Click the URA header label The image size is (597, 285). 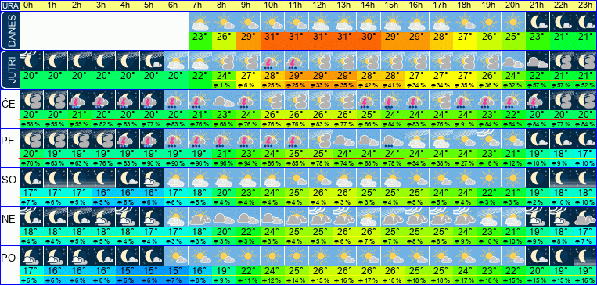click(9, 5)
